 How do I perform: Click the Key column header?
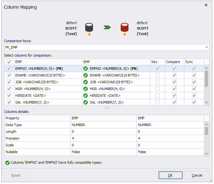(158, 62)
